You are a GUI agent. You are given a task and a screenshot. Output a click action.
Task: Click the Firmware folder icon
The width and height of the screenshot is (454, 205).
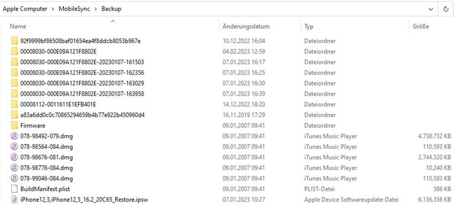(15, 125)
